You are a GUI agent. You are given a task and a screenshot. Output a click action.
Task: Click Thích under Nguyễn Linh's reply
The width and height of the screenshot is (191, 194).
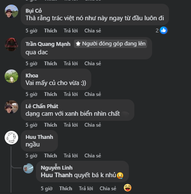[x=66, y=189]
